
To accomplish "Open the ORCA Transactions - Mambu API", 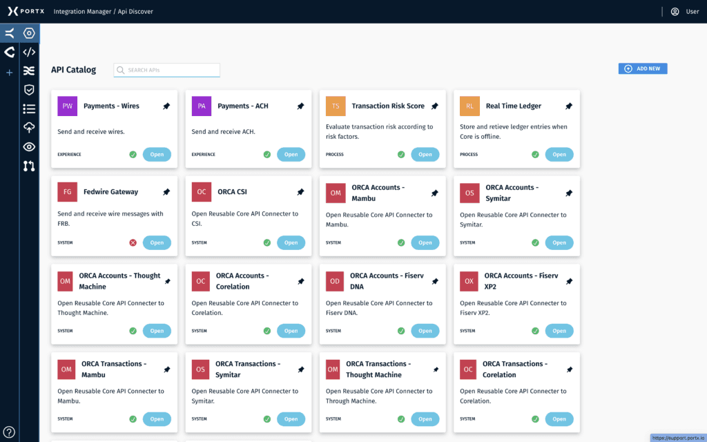I will tap(157, 419).
